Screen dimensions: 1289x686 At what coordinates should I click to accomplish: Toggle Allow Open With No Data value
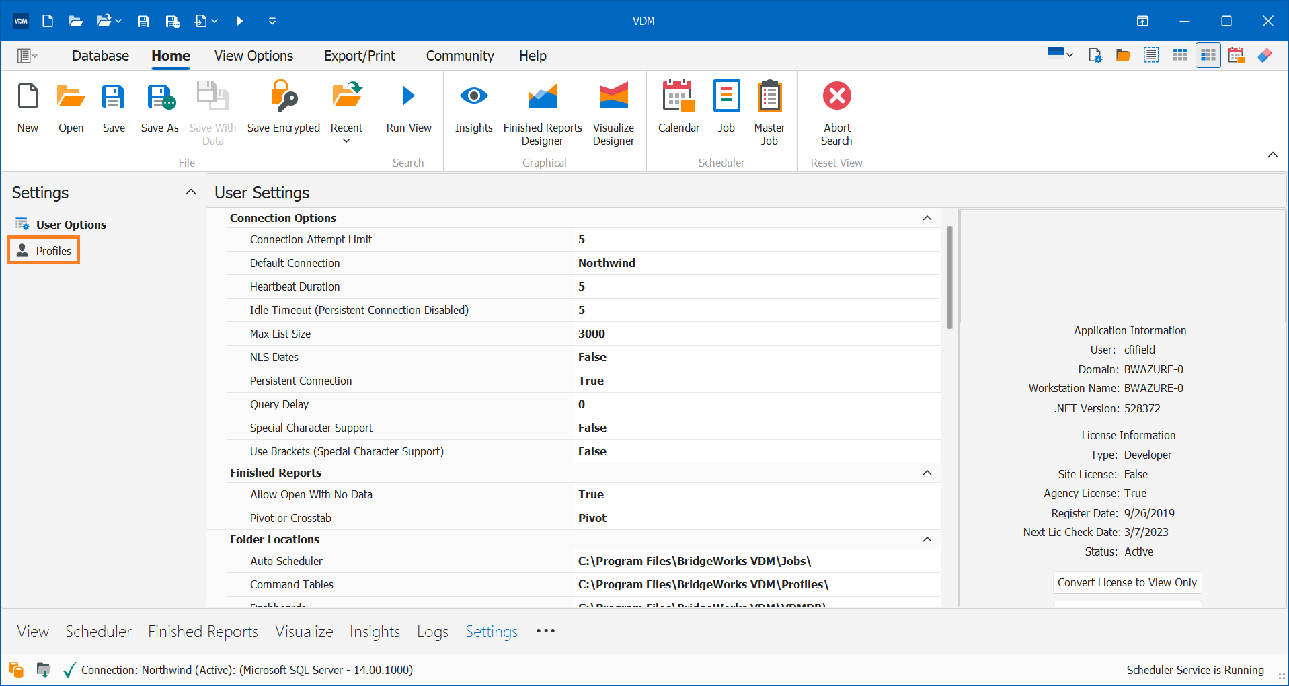pos(756,494)
